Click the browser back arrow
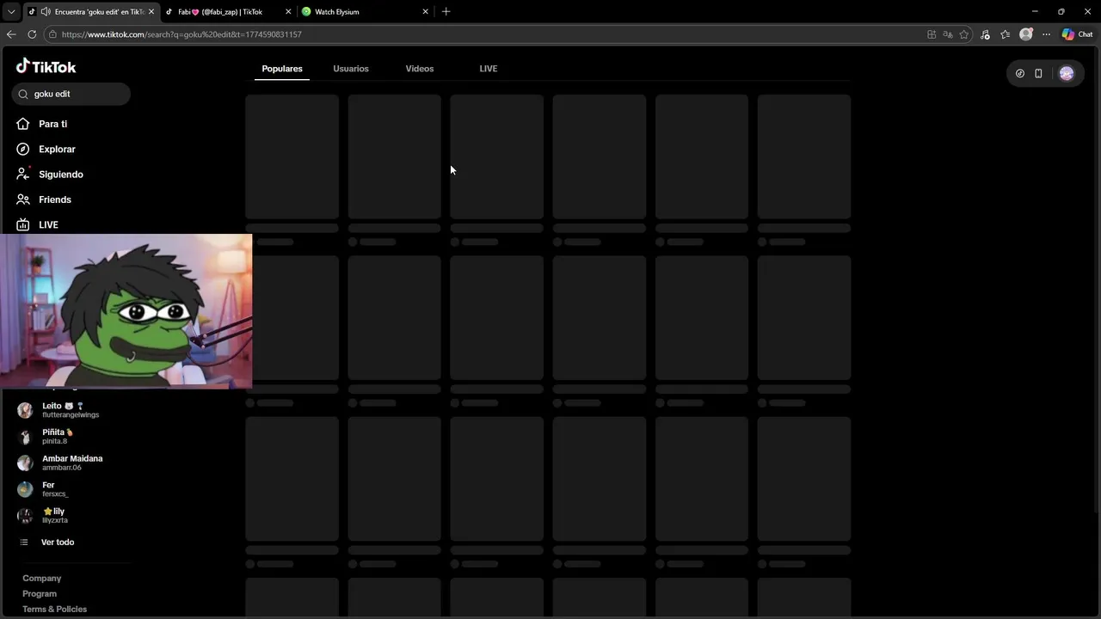The height and width of the screenshot is (619, 1101). click(11, 34)
